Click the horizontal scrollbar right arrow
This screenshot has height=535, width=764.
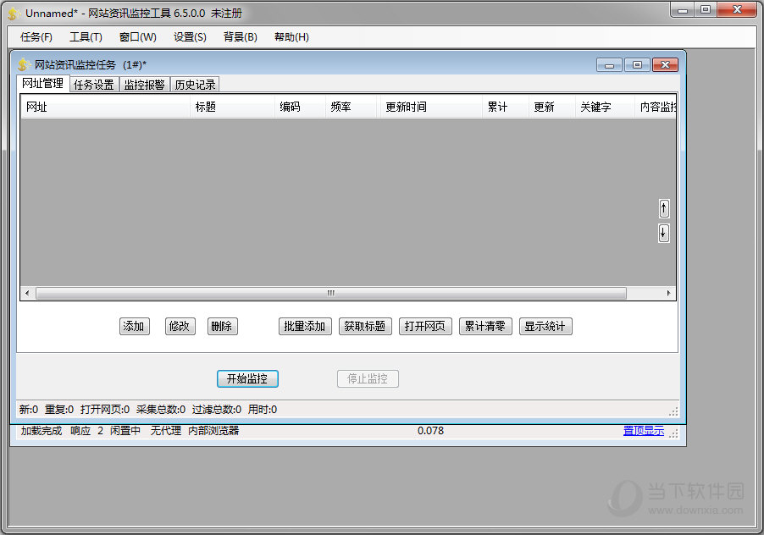click(668, 293)
